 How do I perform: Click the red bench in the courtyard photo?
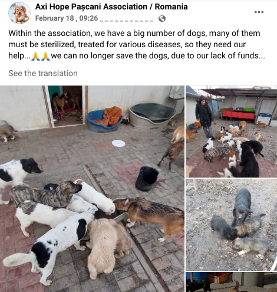pyautogui.click(x=238, y=115)
